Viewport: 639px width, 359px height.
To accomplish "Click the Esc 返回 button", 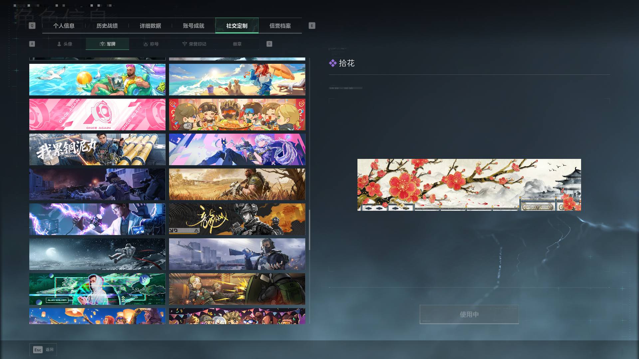I will point(43,350).
